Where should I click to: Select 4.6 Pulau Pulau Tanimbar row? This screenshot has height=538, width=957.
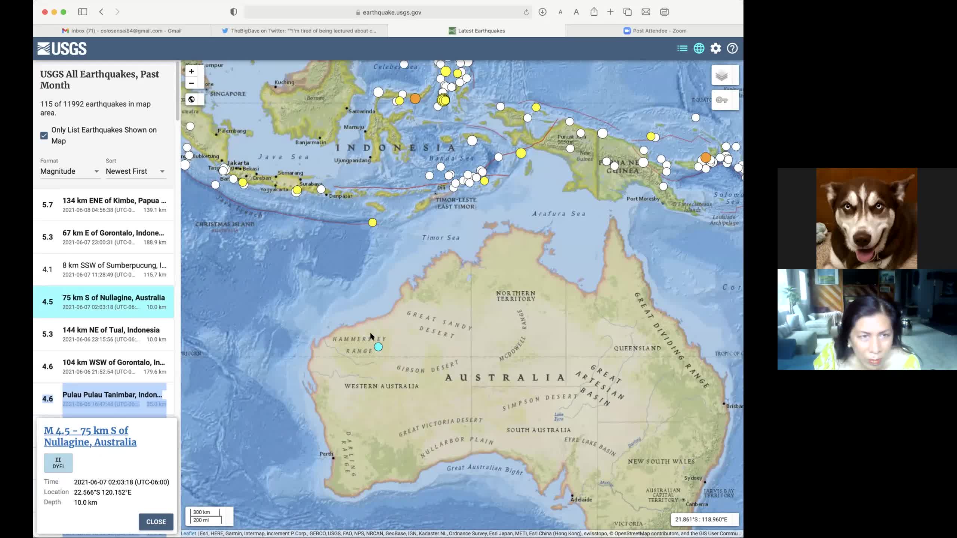(x=104, y=399)
